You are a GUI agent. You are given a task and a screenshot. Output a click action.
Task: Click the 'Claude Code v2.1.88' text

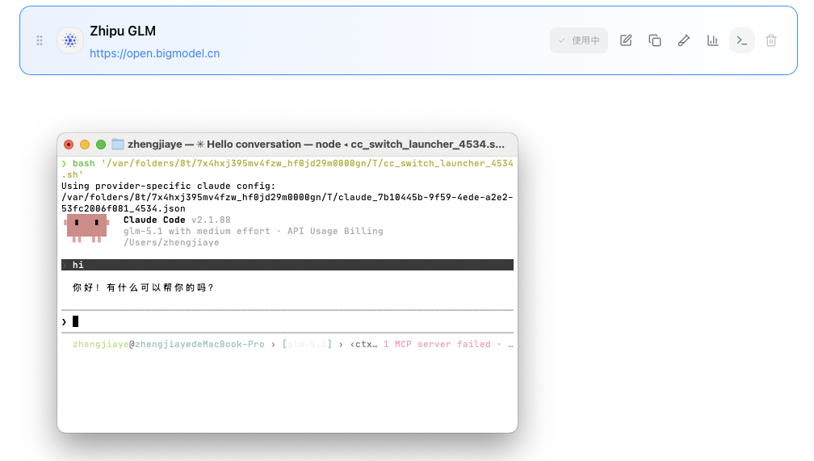click(x=177, y=220)
